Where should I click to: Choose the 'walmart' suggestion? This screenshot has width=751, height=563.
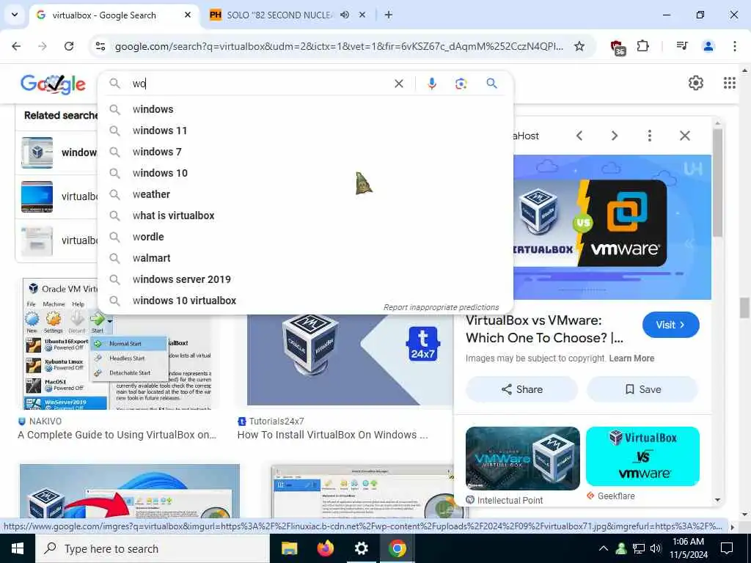[306, 258]
